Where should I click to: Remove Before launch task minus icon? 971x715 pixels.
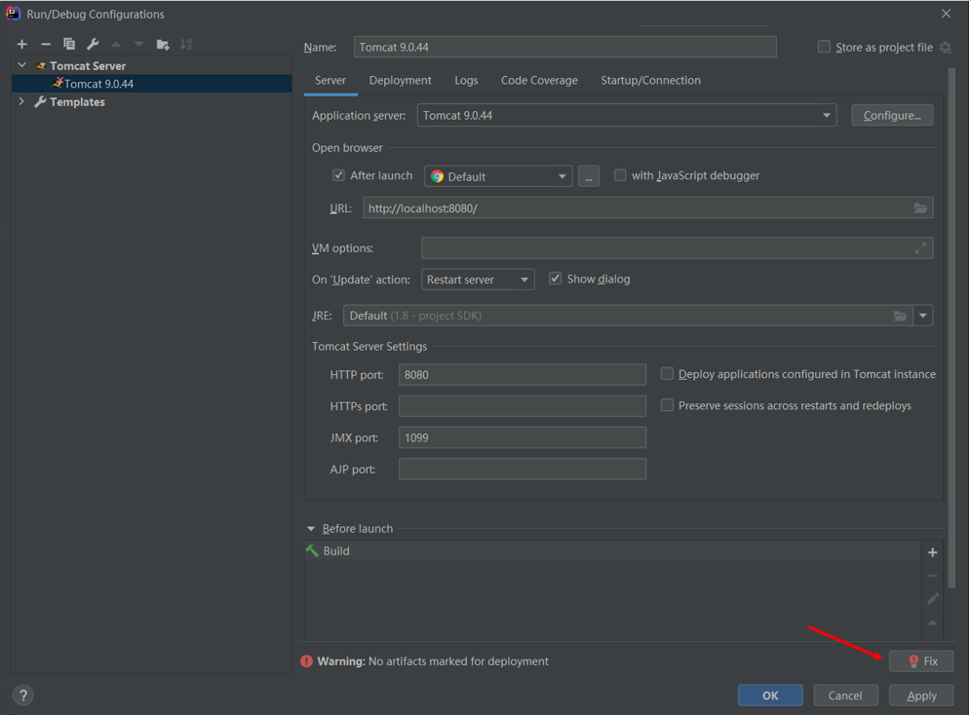[933, 576]
